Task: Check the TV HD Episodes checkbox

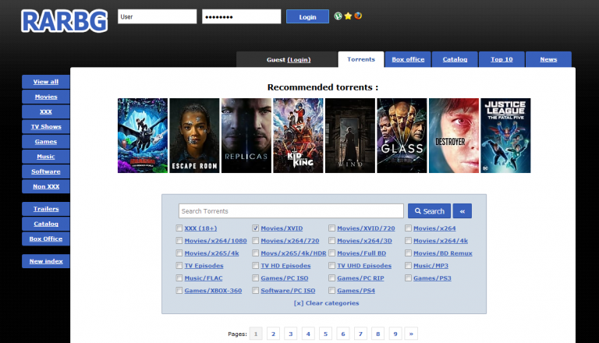Action: [255, 266]
